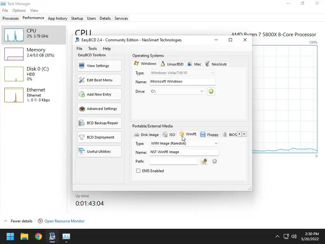
Task: Click the EasyBCD title bar icon
Action: [x=77, y=40]
